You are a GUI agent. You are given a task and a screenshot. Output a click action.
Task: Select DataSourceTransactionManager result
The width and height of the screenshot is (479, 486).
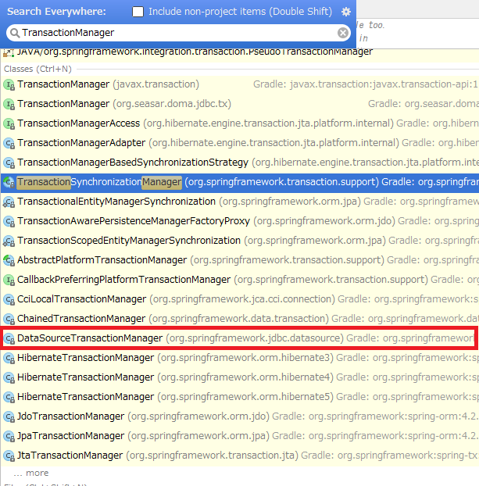pos(240,338)
